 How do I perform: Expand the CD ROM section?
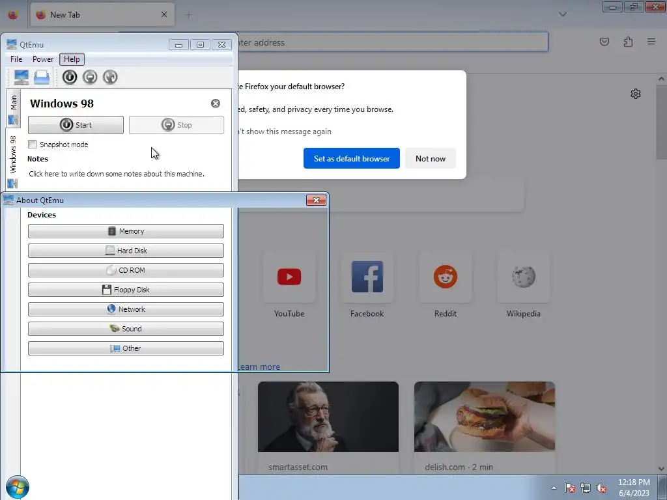(126, 270)
